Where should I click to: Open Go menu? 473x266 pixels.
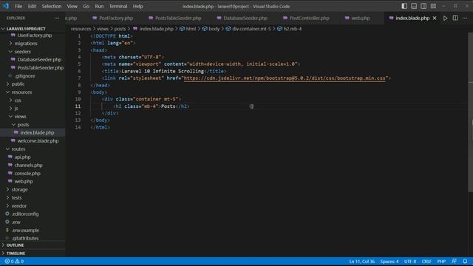click(x=86, y=7)
